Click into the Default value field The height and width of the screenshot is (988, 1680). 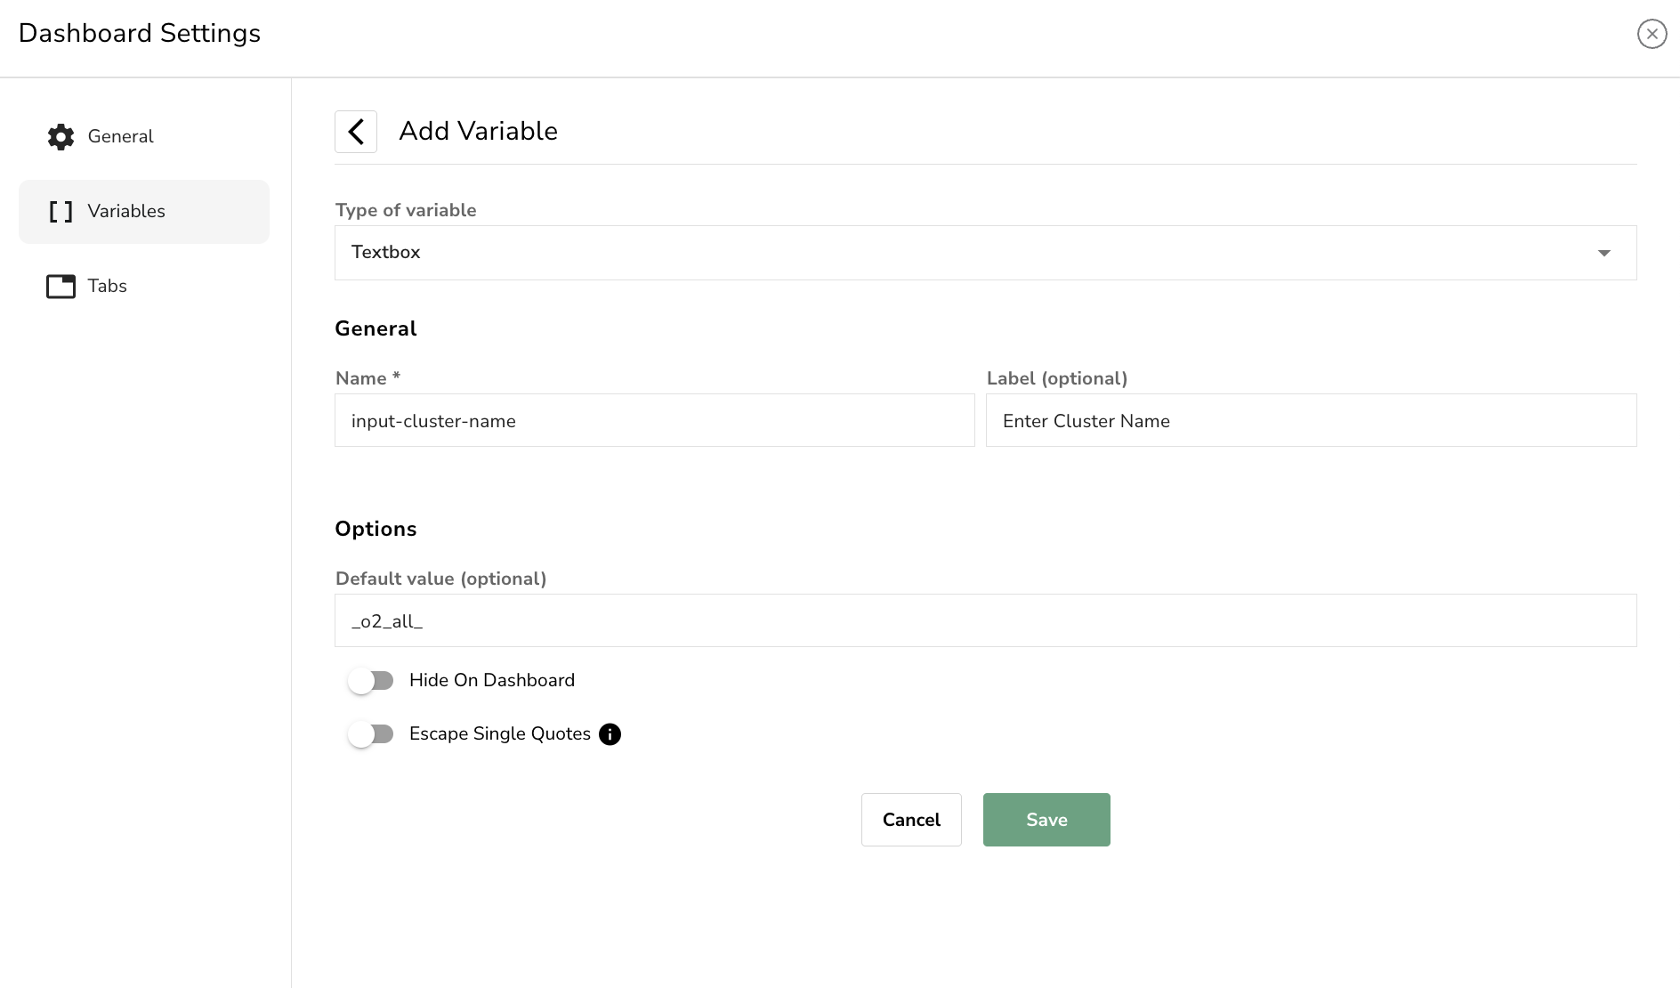[x=984, y=621]
